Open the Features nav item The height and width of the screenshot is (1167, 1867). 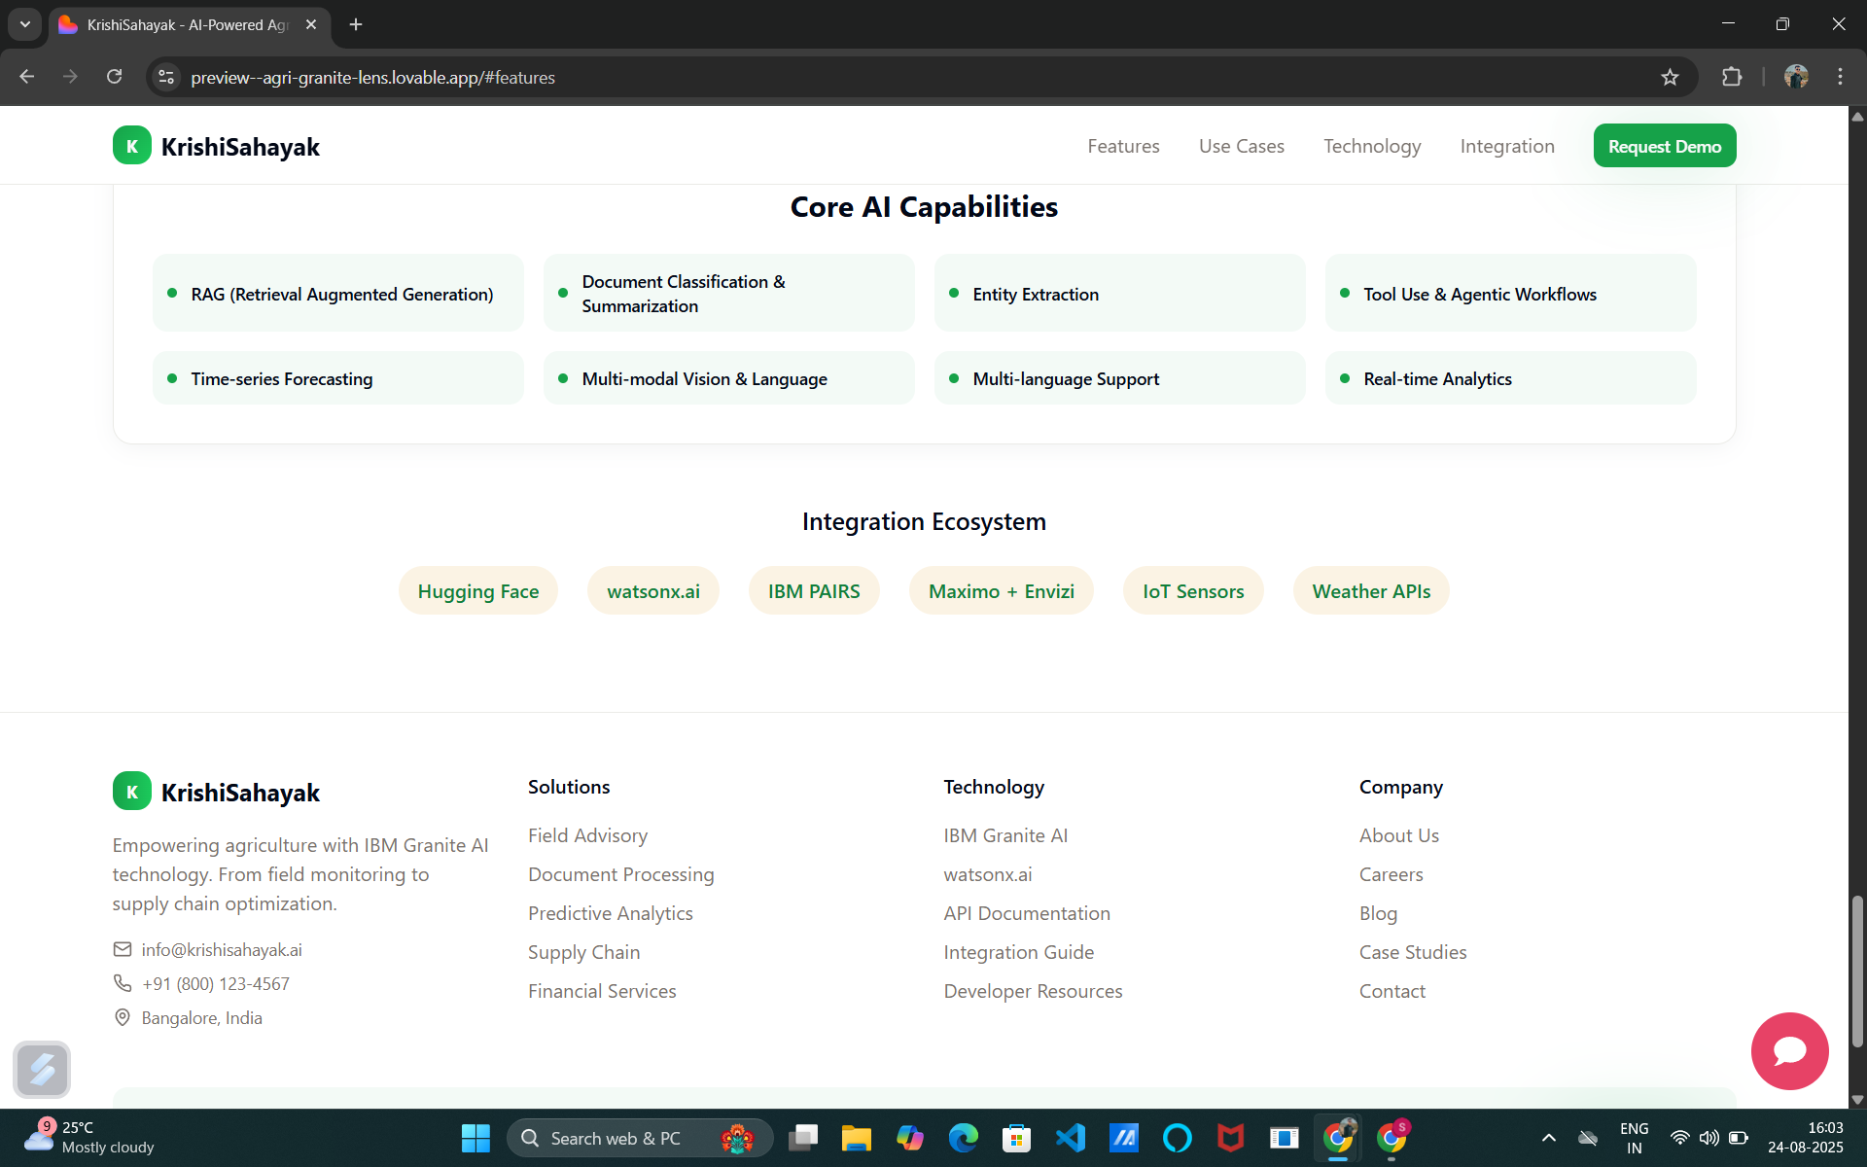coord(1123,146)
